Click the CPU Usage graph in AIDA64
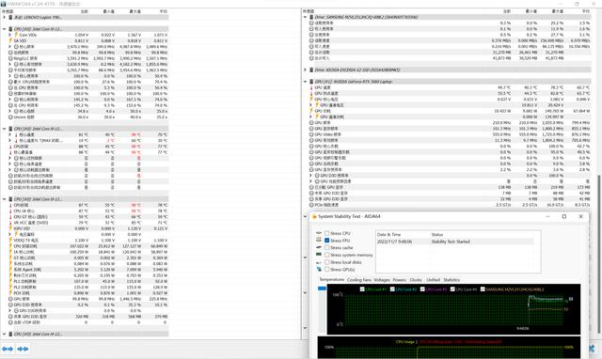 click(449, 348)
